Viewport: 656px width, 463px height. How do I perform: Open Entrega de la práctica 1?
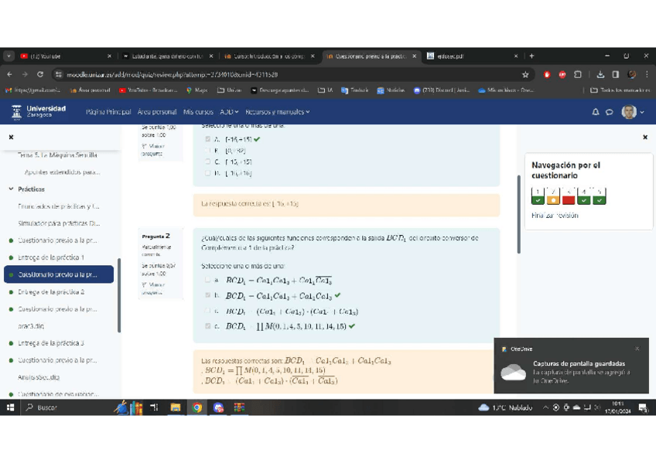[51, 257]
